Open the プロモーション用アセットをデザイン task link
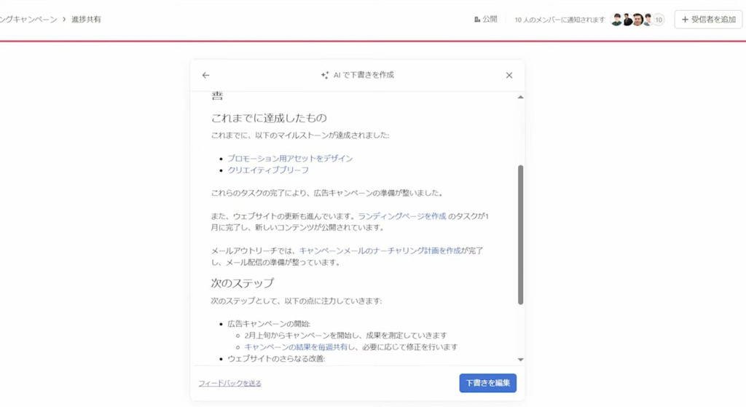Image resolution: width=746 pixels, height=407 pixels. point(290,158)
